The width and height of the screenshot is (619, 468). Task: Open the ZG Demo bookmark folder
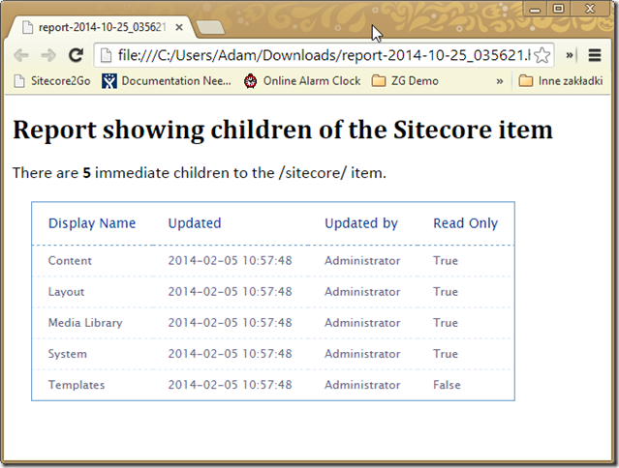405,81
